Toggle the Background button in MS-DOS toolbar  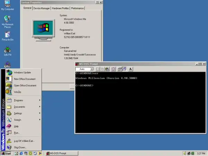click(x=124, y=69)
